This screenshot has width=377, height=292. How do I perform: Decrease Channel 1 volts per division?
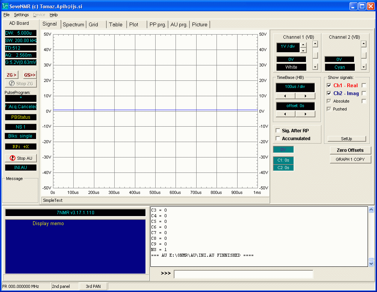303,50
